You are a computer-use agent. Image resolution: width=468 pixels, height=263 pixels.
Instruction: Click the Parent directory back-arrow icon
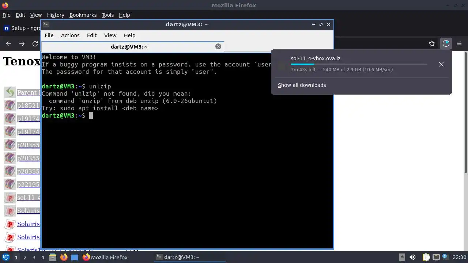[10, 92]
